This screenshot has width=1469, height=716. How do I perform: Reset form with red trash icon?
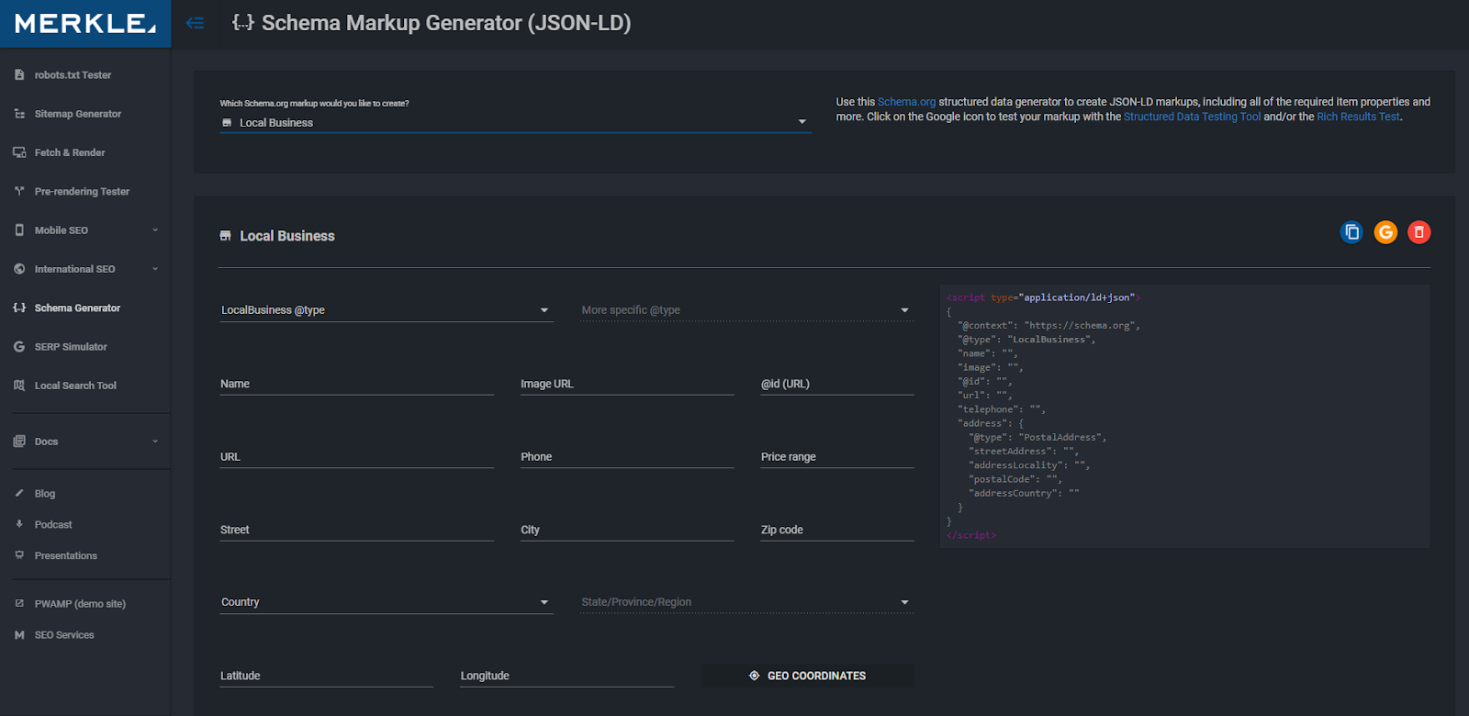1419,232
